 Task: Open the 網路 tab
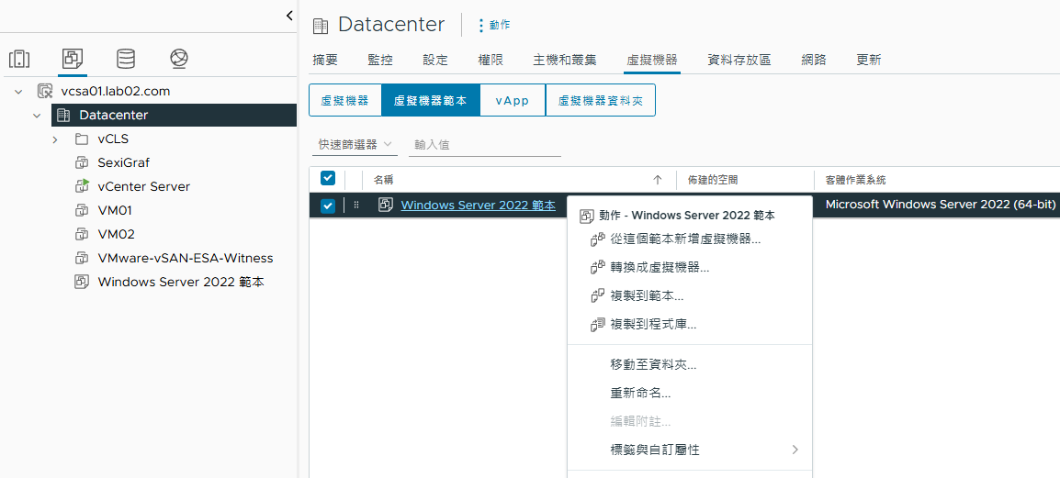(813, 60)
